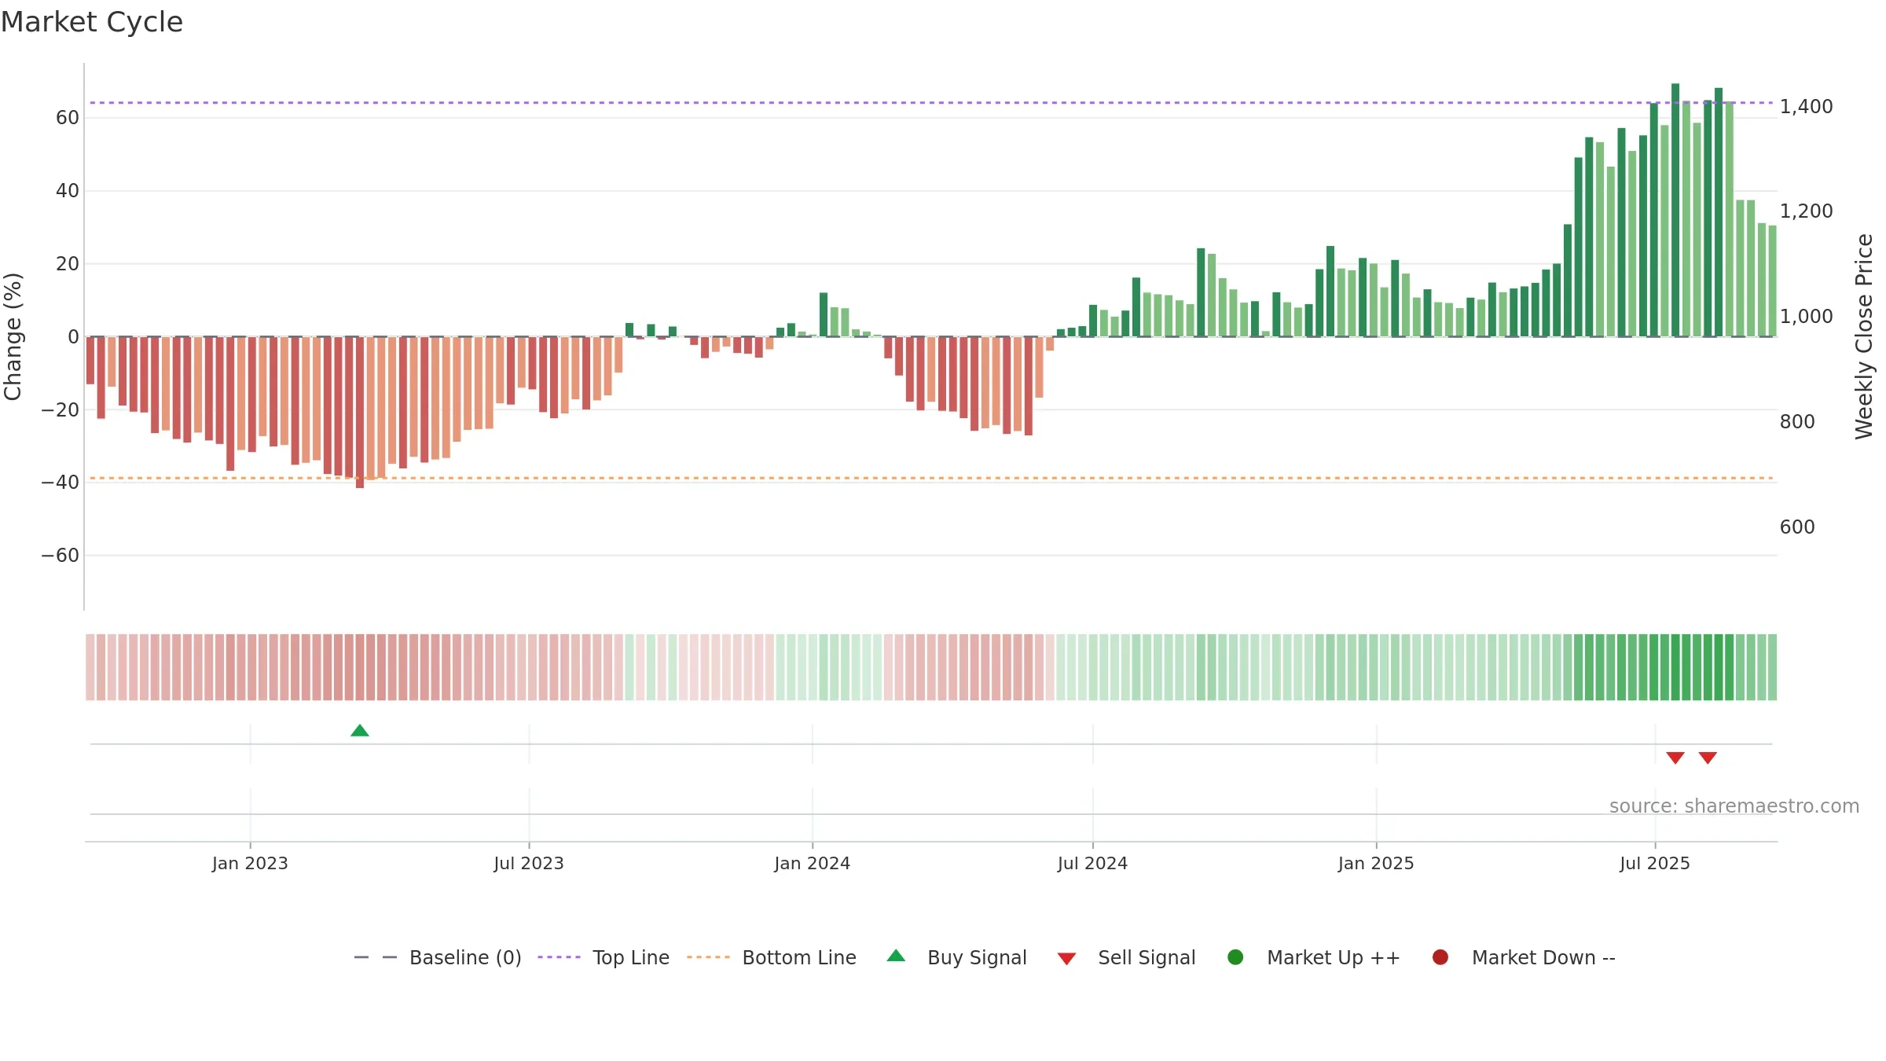Click the Jan 2024 axis label
This screenshot has width=1886, height=1061.
[812, 864]
